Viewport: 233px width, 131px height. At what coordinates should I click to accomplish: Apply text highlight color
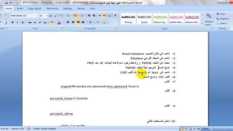[52, 23]
